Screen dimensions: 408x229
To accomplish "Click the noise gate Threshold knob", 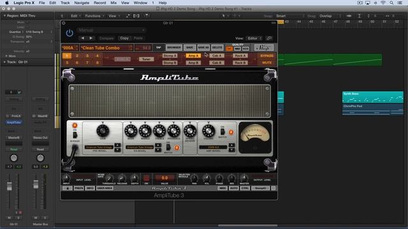I will click(x=109, y=178).
